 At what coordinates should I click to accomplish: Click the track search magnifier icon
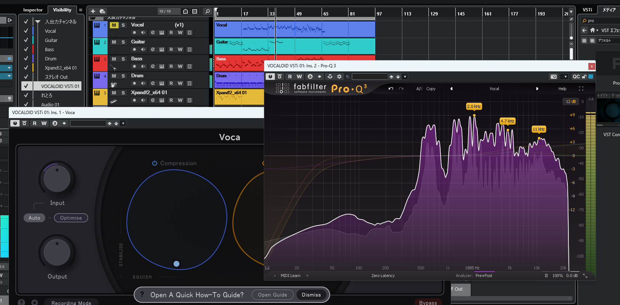207,11
